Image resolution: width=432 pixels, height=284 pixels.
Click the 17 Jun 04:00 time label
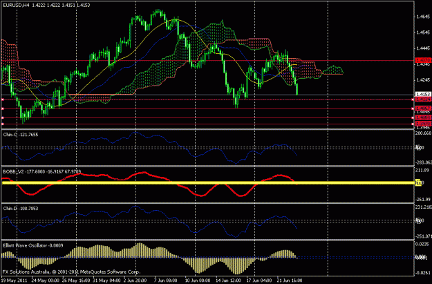pos(258,281)
